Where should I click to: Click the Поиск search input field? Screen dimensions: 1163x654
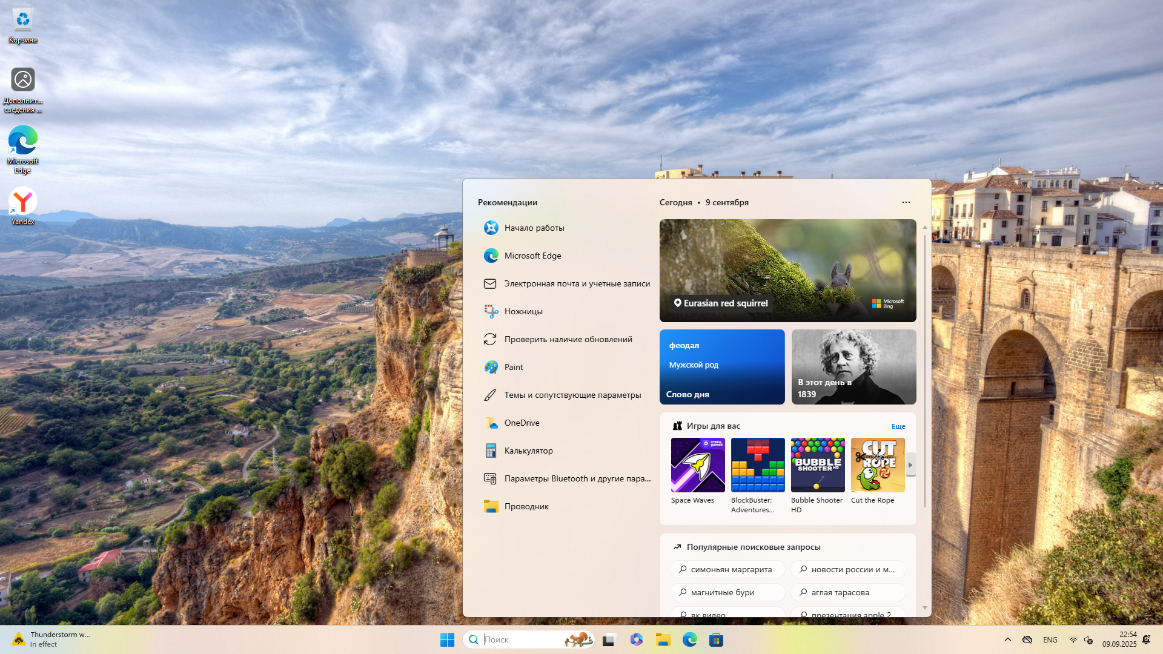pyautogui.click(x=521, y=639)
